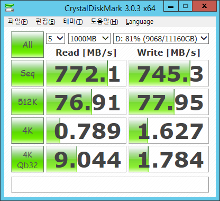The height and width of the screenshot is (201, 220).
Task: Open the 파일(F) menu
Action: tap(18, 22)
